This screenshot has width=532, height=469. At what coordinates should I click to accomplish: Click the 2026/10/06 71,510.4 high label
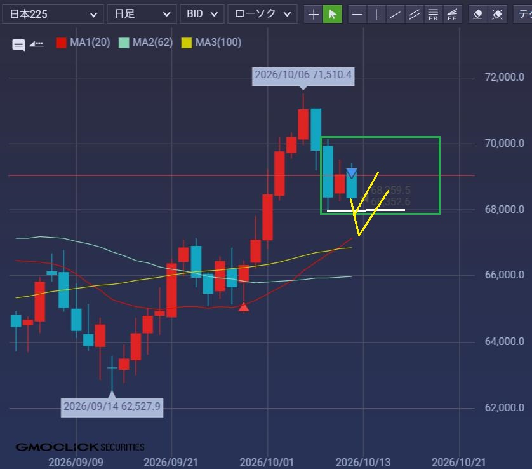click(x=303, y=76)
